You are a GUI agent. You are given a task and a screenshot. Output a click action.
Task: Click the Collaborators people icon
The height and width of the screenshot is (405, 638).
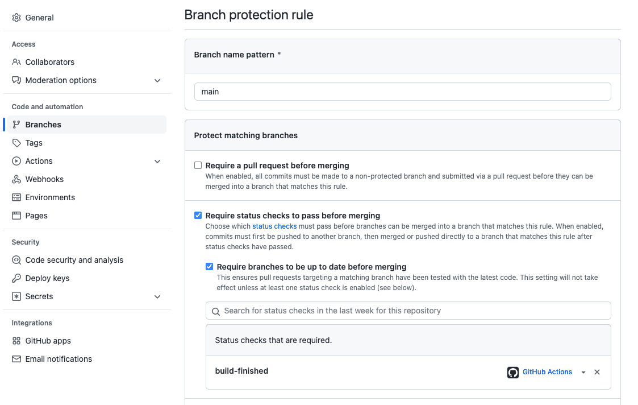[x=16, y=62]
